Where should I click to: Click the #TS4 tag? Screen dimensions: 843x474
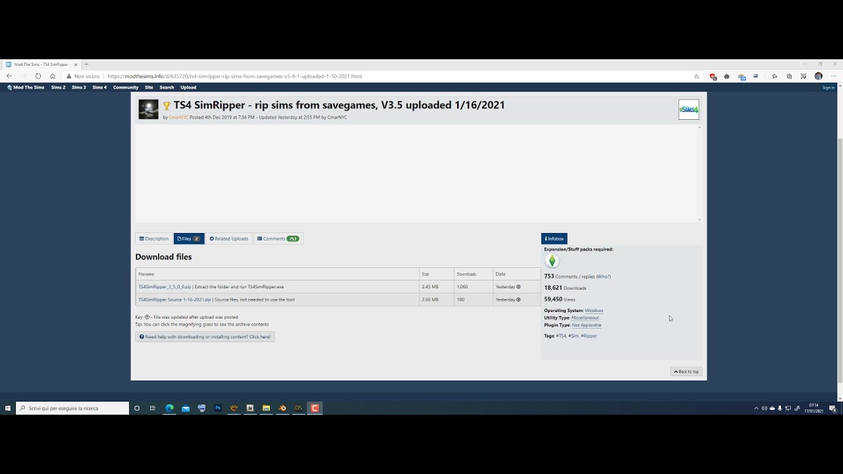(561, 336)
